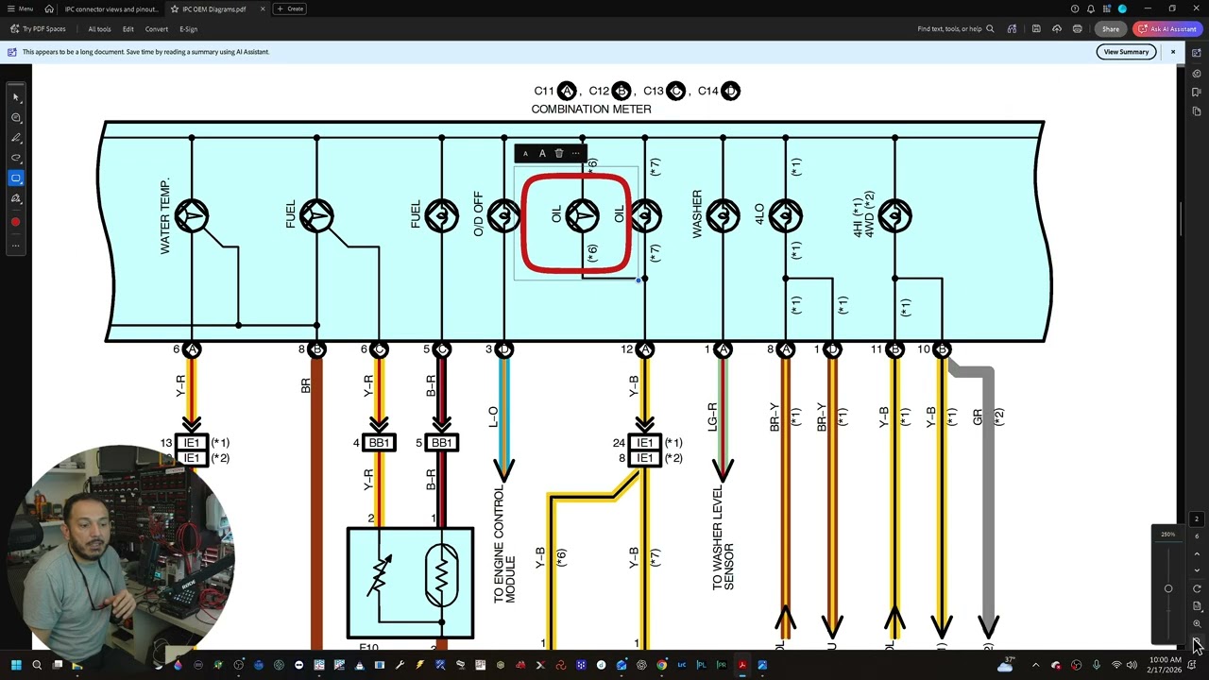
Task: Adjust the zoom slider handle at 250%
Action: pyautogui.click(x=1168, y=588)
